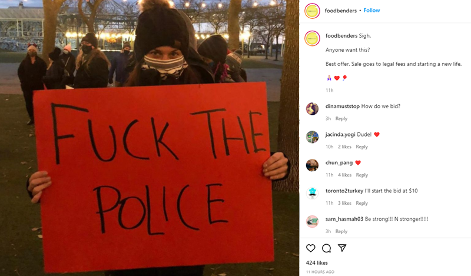
Task: Open foodbenders avatar in post header
Action: [x=312, y=11]
